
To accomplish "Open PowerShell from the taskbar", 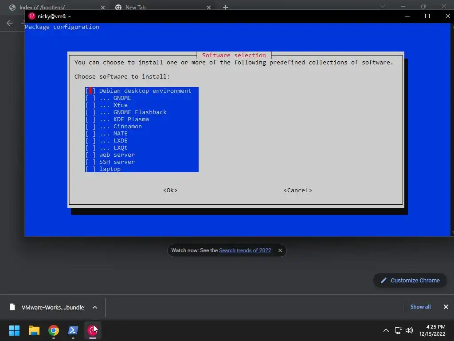I will pos(73,330).
